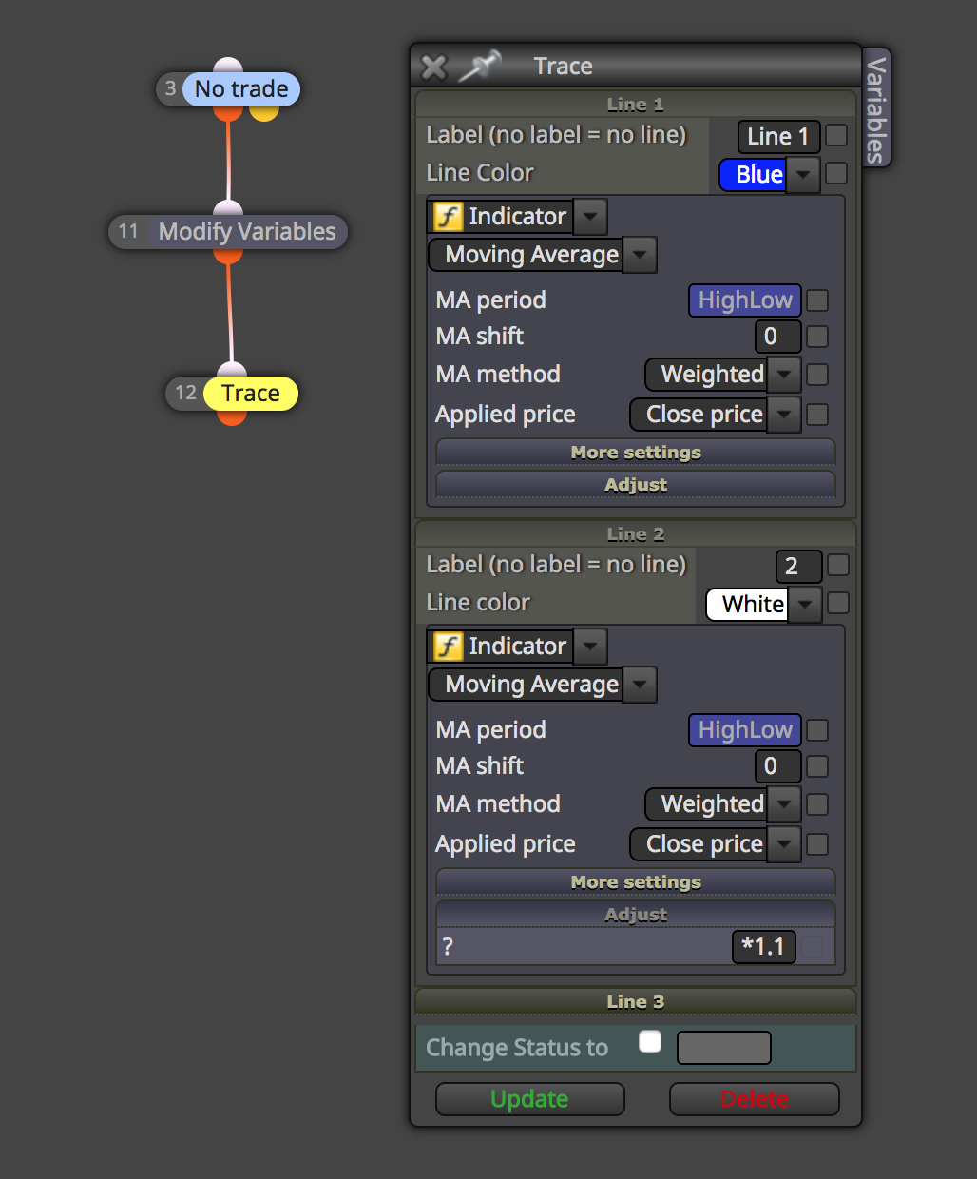The height and width of the screenshot is (1179, 977).
Task: Open Line 2 Weighted MA method dropdown
Action: (x=784, y=804)
